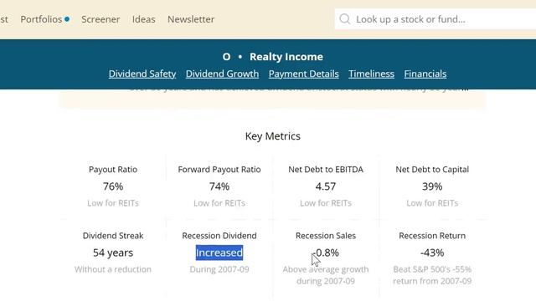
Task: Click the Key Metrics heading
Action: click(x=273, y=136)
